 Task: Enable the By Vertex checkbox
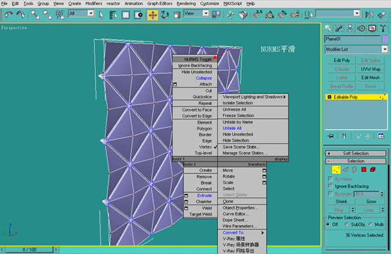[x=330, y=179]
